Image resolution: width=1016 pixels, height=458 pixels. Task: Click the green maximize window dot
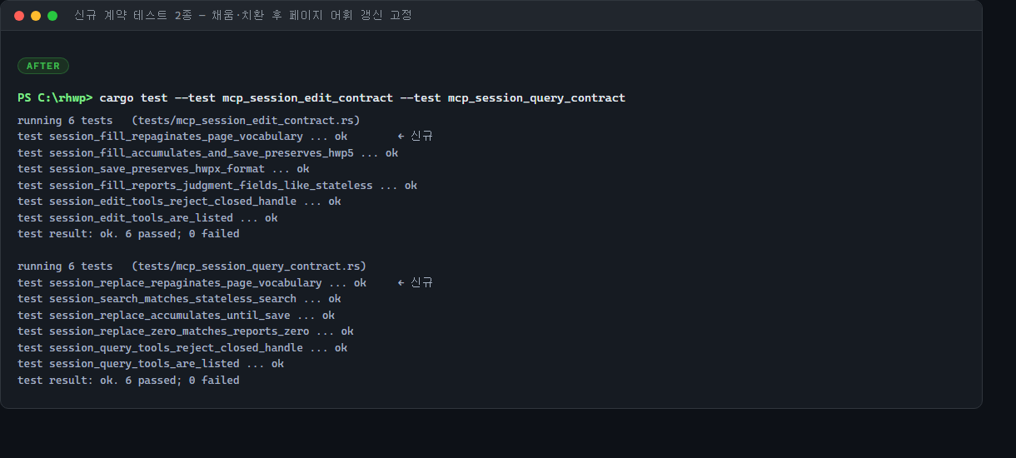click(52, 16)
